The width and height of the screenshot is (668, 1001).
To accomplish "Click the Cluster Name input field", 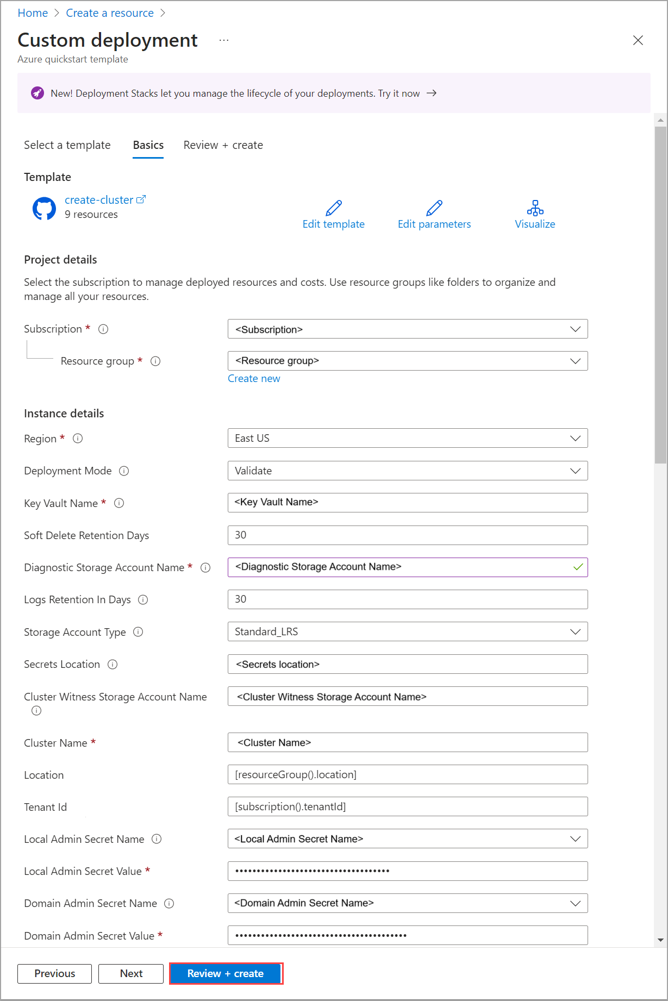I will 408,742.
